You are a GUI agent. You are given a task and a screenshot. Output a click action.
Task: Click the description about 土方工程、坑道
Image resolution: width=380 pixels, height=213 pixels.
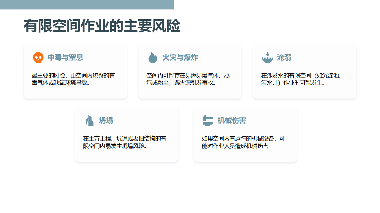124,142
